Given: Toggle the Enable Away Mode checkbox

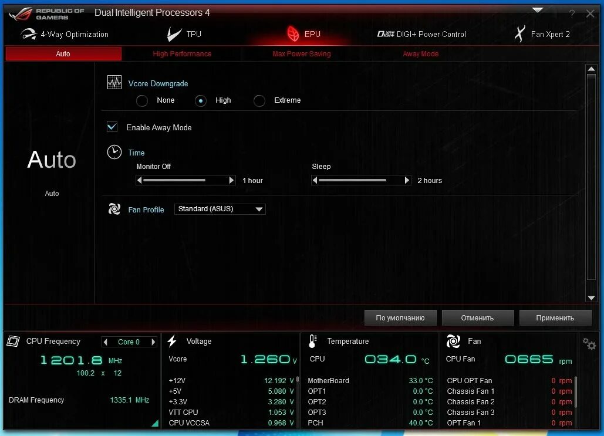Looking at the screenshot, I should click(x=112, y=127).
